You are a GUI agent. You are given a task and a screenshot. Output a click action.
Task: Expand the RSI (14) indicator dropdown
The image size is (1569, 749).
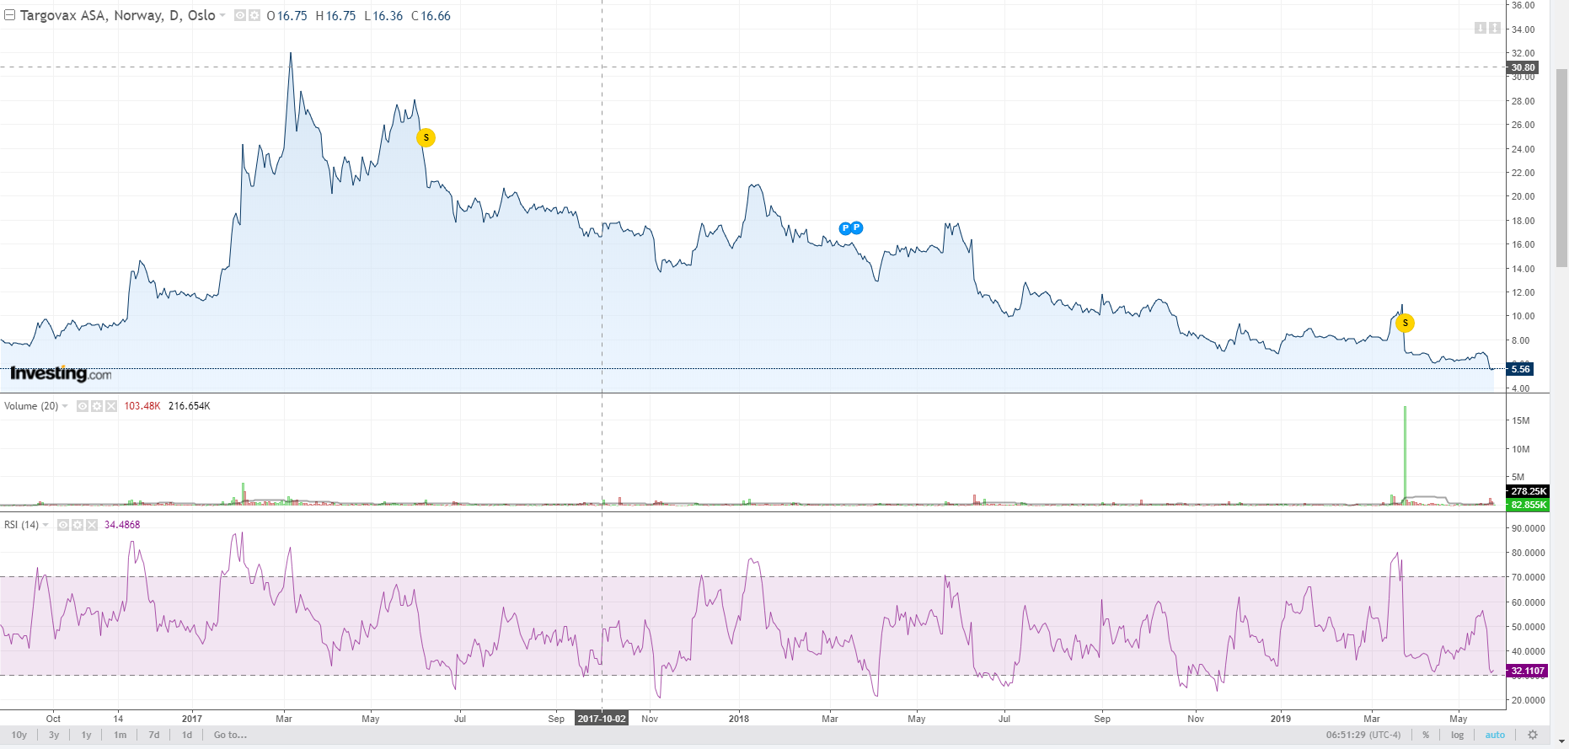pyautogui.click(x=46, y=525)
